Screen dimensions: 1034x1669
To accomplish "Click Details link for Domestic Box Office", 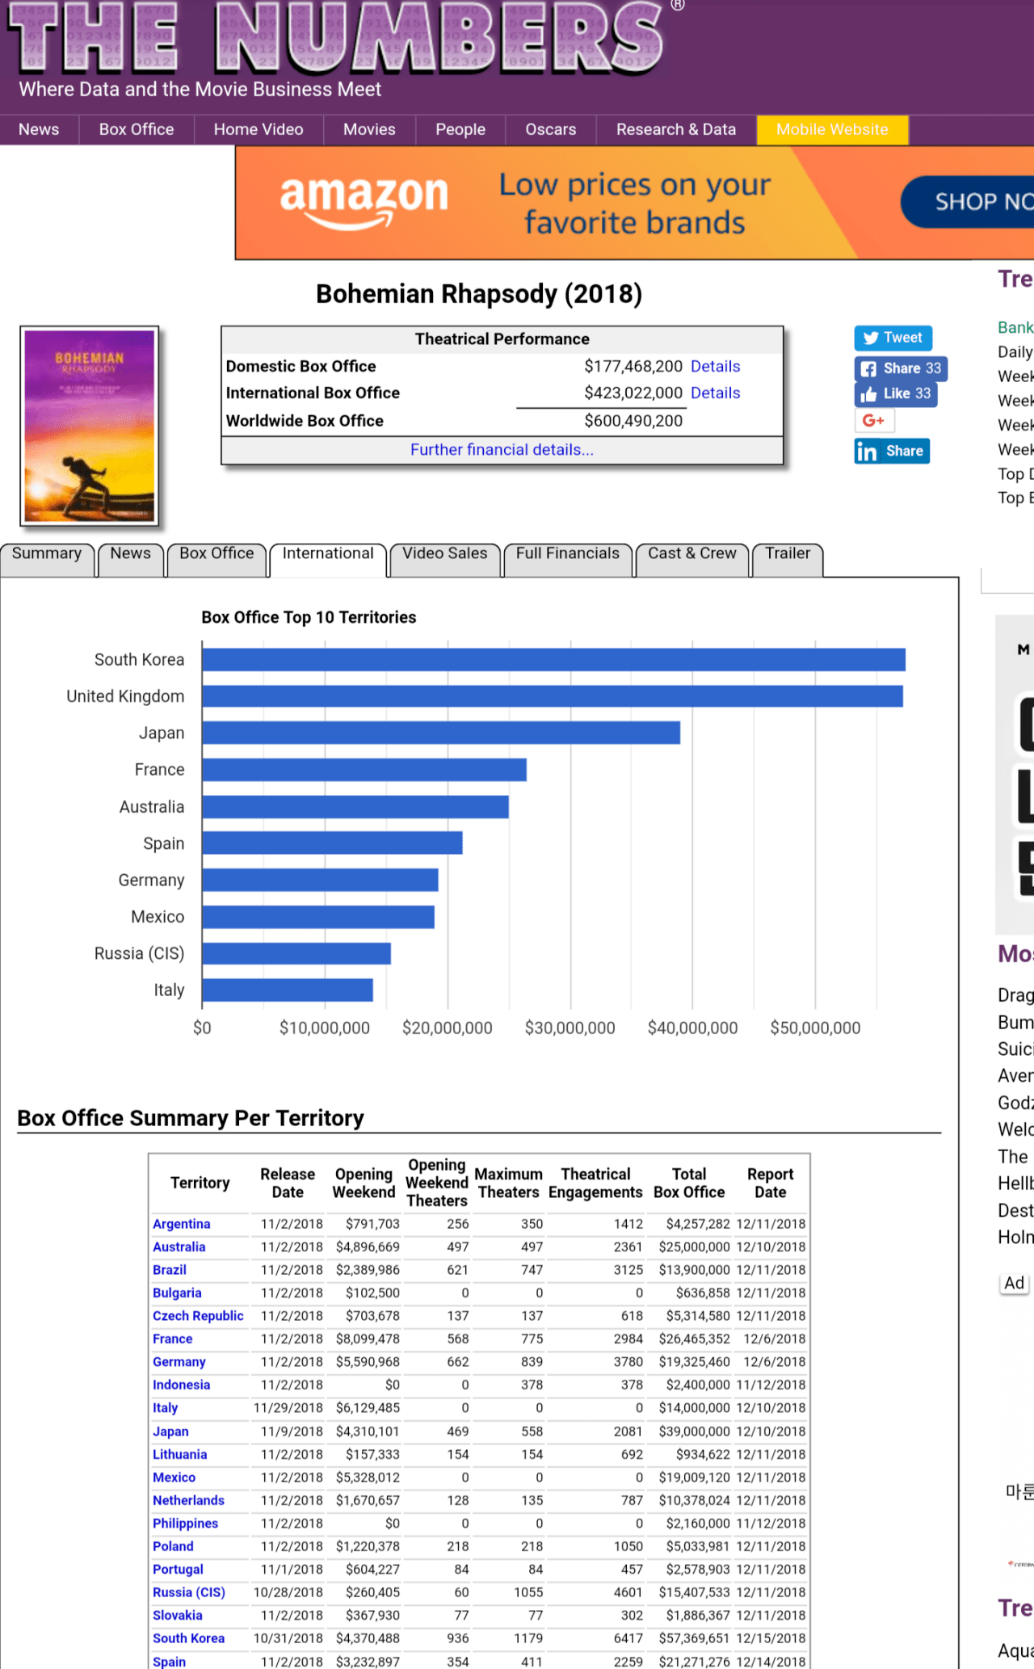I will (x=715, y=366).
